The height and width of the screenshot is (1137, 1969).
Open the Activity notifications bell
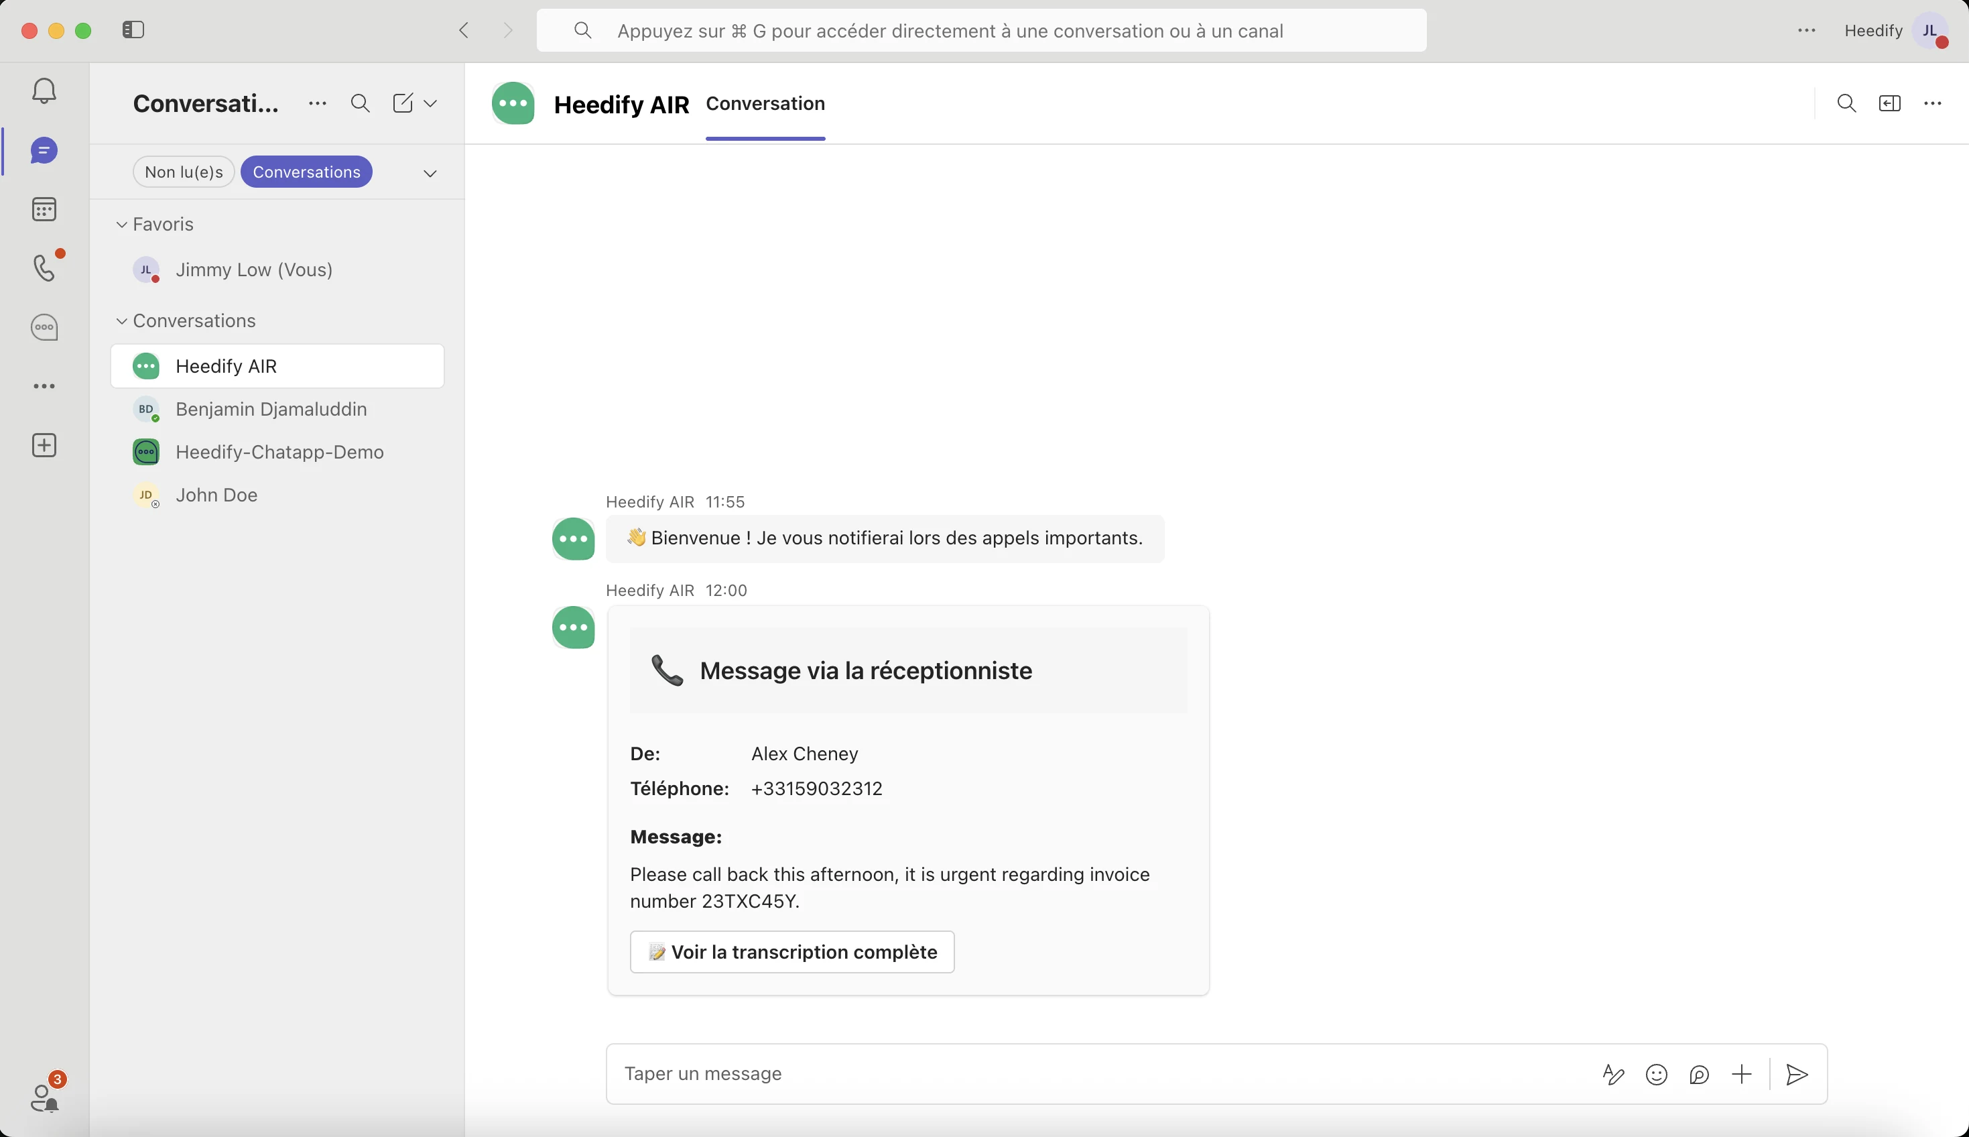[44, 91]
